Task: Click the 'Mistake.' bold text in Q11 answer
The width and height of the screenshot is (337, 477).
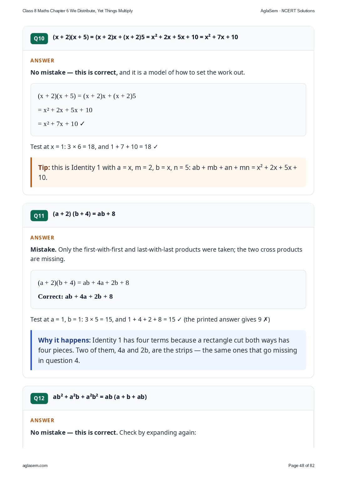Action: (x=44, y=249)
